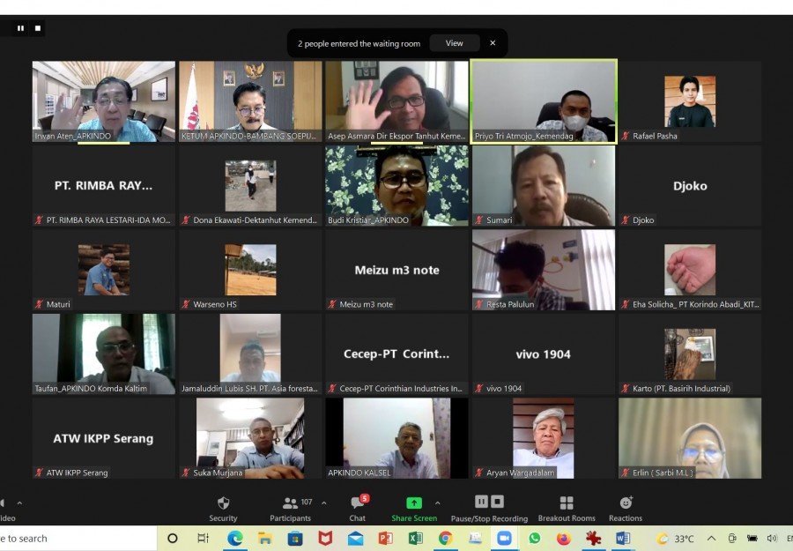Expand the Share Screen options arrow
Image resolution: width=793 pixels, height=551 pixels.
(x=437, y=503)
